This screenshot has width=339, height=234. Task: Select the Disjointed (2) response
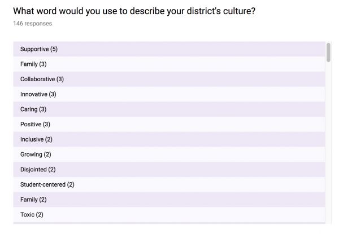pyautogui.click(x=169, y=170)
